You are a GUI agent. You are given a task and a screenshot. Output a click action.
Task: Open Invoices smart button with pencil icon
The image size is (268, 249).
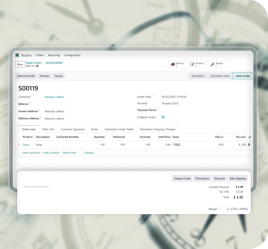coord(199,64)
